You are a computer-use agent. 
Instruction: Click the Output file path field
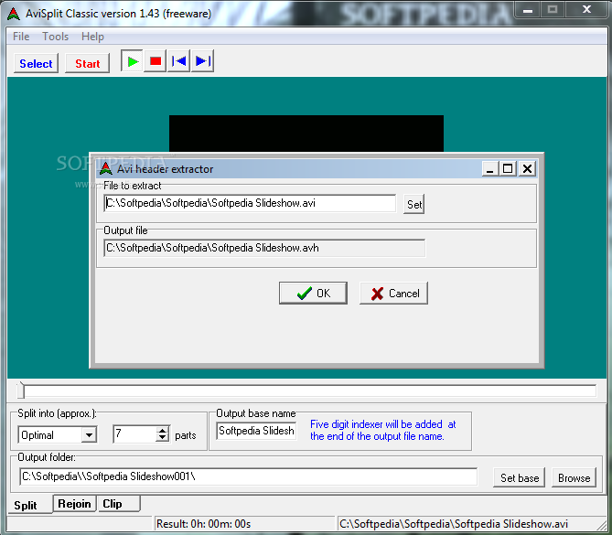264,248
